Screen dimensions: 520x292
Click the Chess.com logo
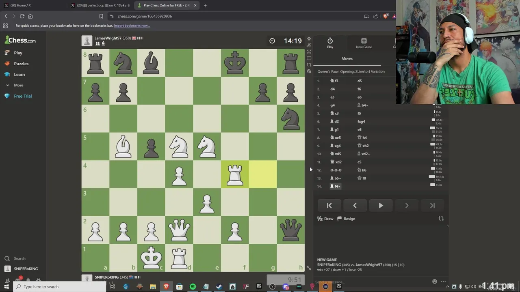click(20, 40)
